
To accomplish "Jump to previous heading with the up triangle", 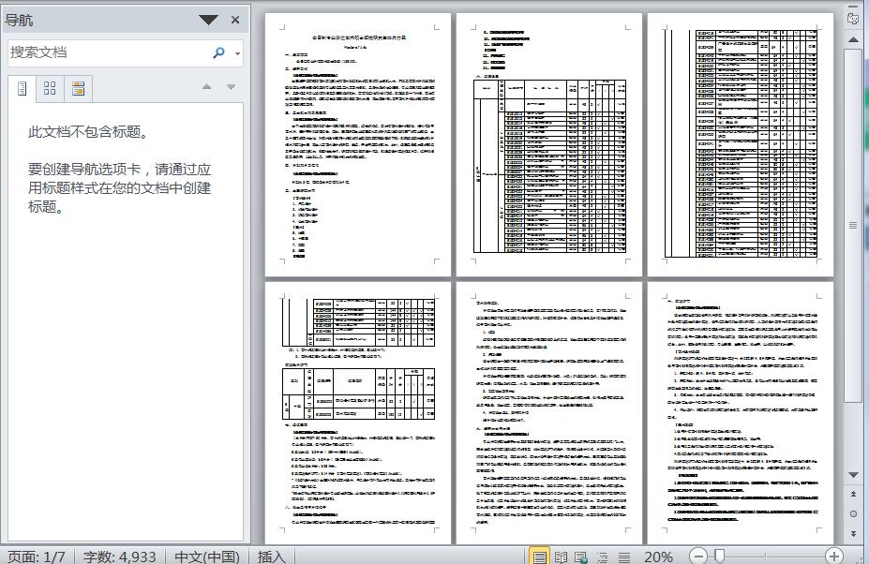I will [207, 86].
